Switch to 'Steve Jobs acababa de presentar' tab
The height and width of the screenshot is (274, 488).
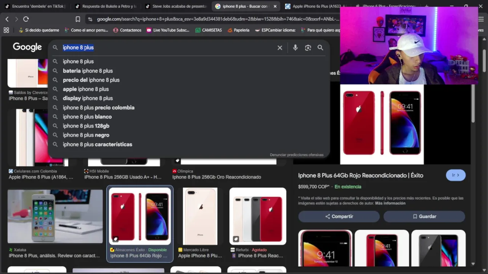[175, 6]
